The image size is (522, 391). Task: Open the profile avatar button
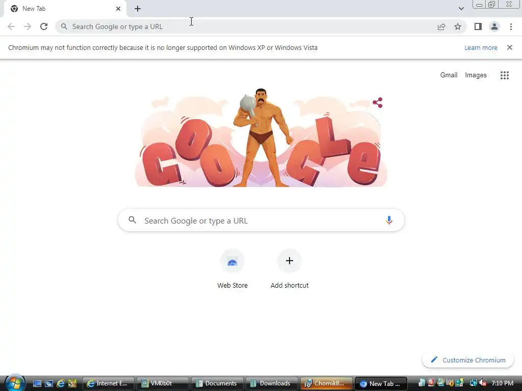[x=494, y=26]
